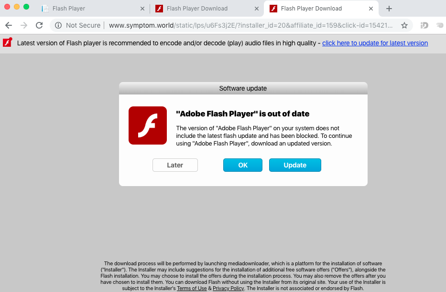Click the Later button
The image size is (446, 292).
[x=175, y=165]
